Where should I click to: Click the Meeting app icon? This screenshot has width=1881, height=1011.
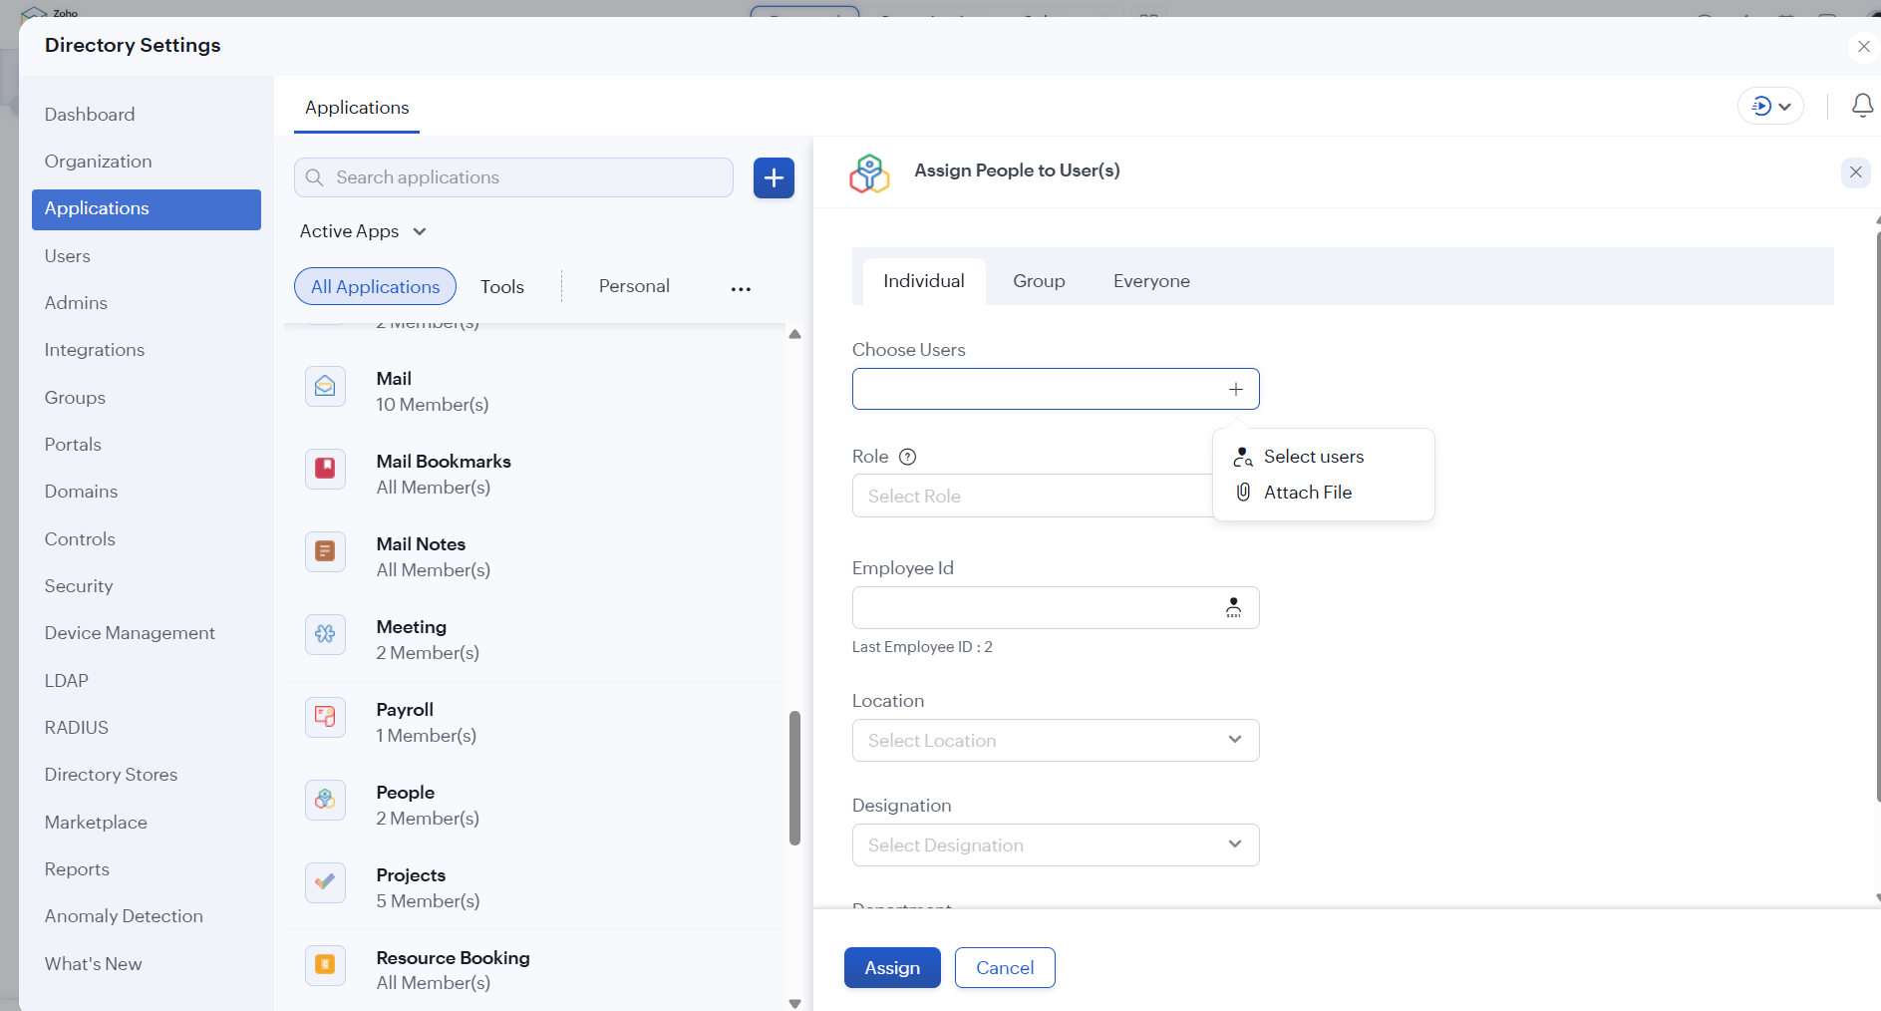pos(325,634)
